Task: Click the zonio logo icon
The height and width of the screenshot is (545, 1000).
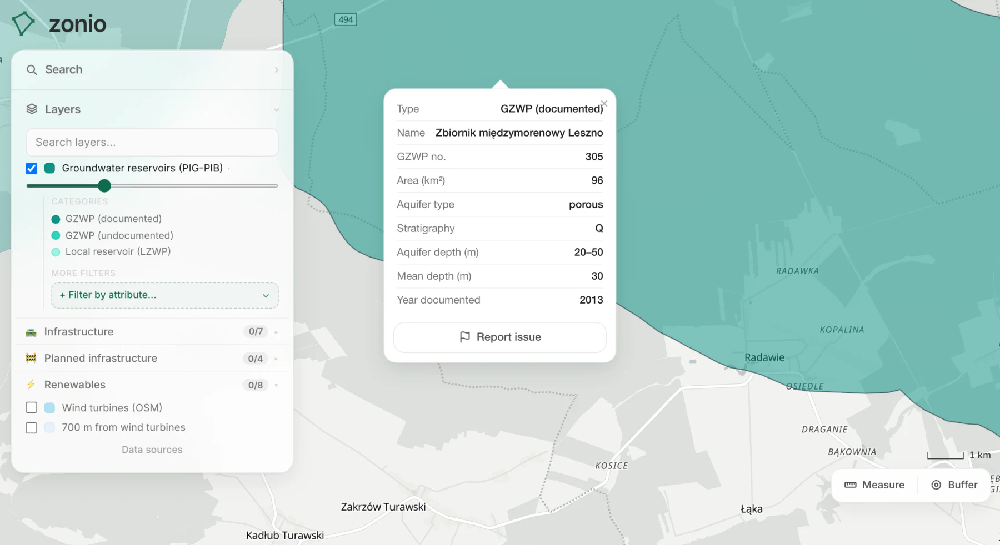Action: (x=23, y=23)
